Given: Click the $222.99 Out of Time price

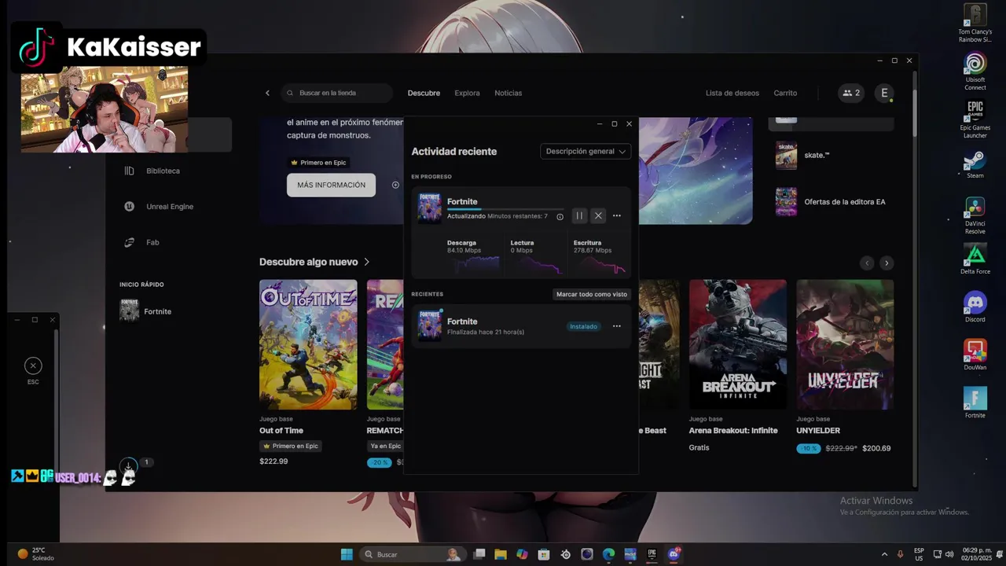Looking at the screenshot, I should (x=274, y=461).
